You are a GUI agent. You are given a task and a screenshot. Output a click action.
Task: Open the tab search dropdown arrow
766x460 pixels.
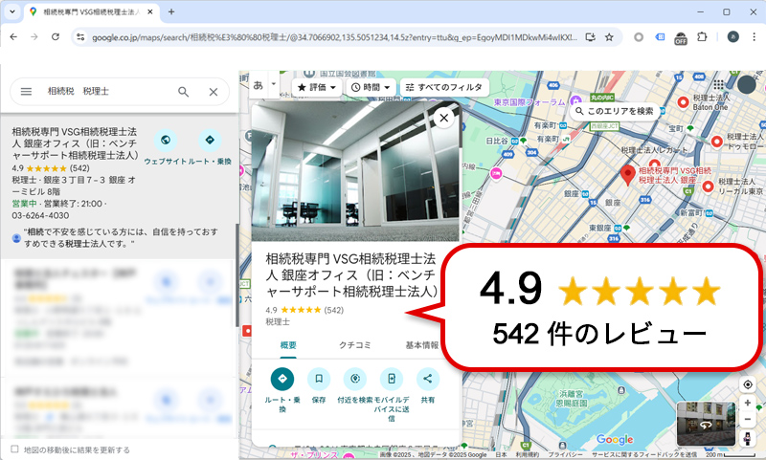tap(11, 11)
